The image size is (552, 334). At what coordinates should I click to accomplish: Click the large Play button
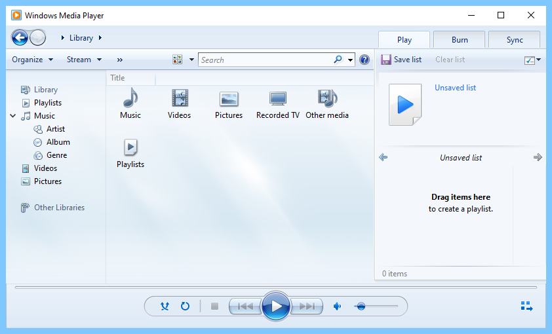[276, 306]
